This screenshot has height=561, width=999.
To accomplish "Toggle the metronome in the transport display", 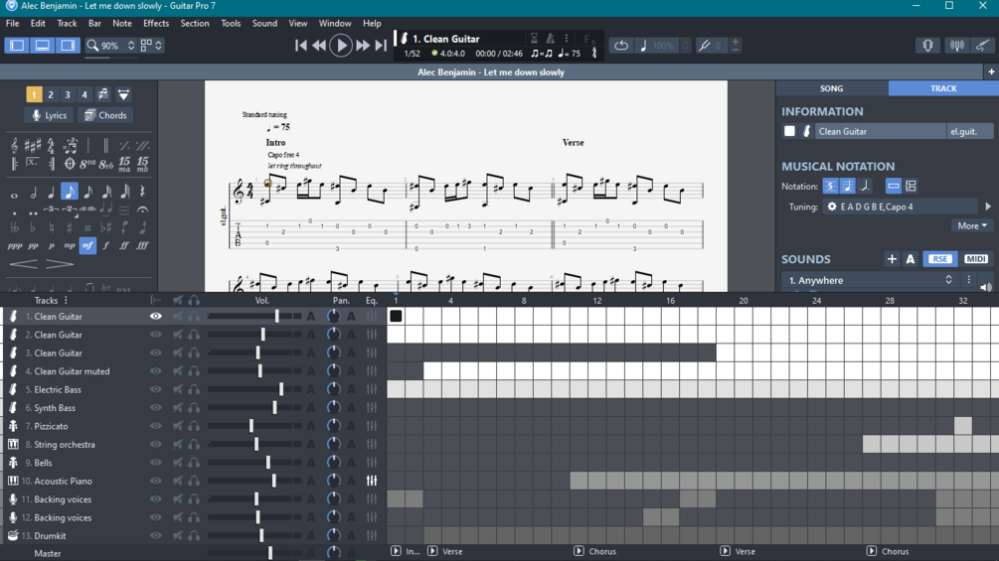I will click(x=550, y=39).
